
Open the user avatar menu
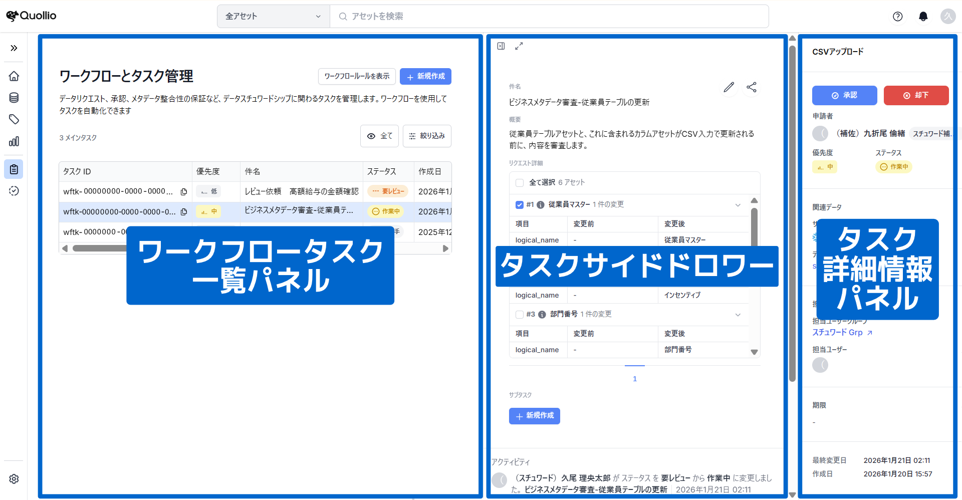pos(948,17)
